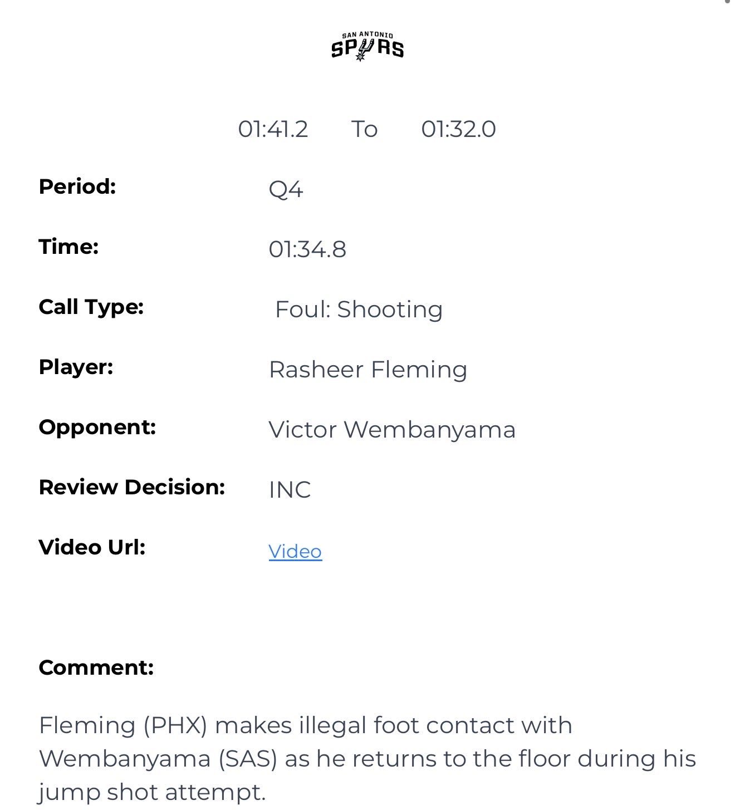Image resolution: width=735 pixels, height=810 pixels.
Task: Open the Video link
Action: 295,551
